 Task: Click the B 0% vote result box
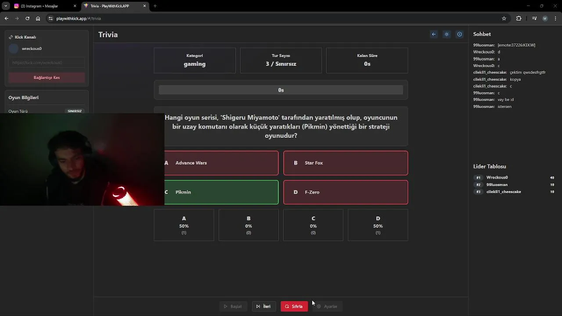coord(249,225)
